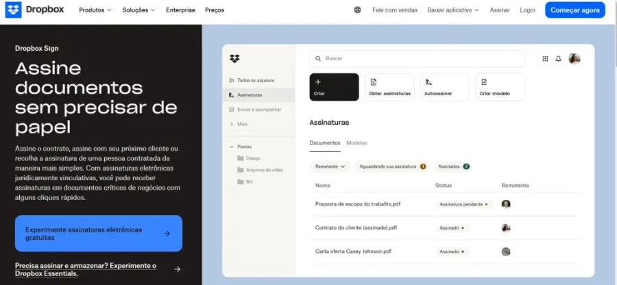Click the Dropbox icon in app sidebar
Viewport: 617px width, 285px height.
[x=234, y=59]
